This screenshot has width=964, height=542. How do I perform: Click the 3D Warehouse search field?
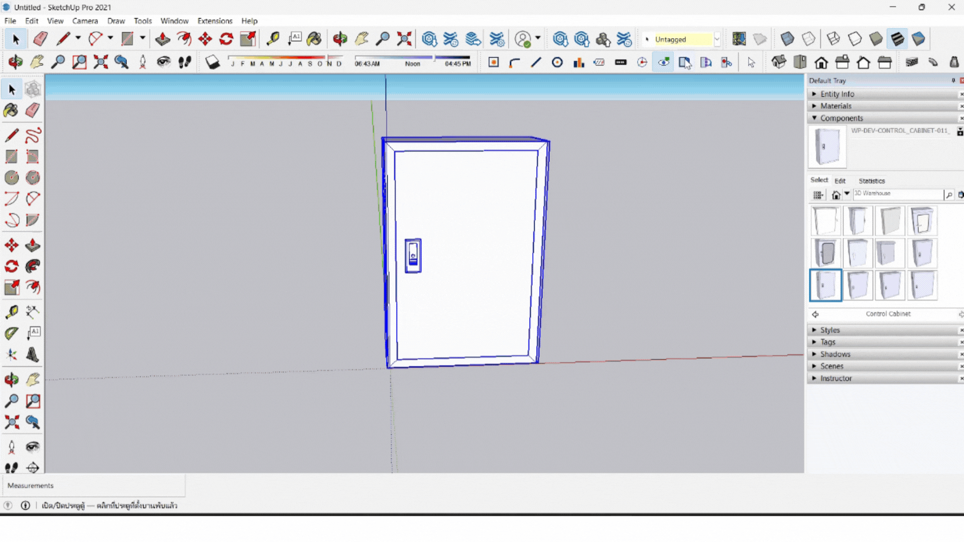pyautogui.click(x=898, y=194)
